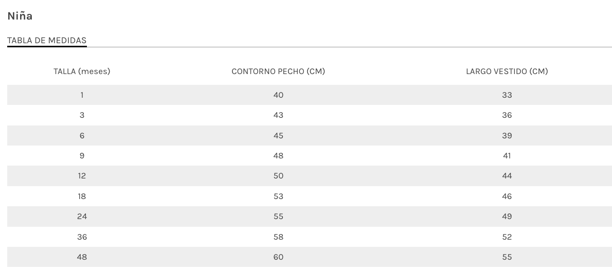Click the TALLA (meses) column header
The image size is (612, 270).
(82, 71)
